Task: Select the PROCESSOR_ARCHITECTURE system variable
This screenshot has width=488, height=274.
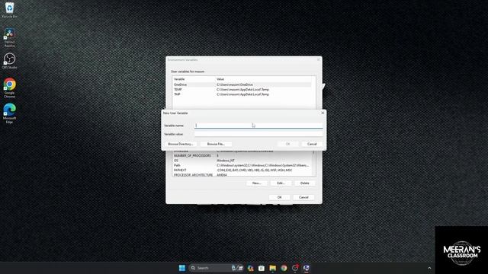Action: pos(242,175)
